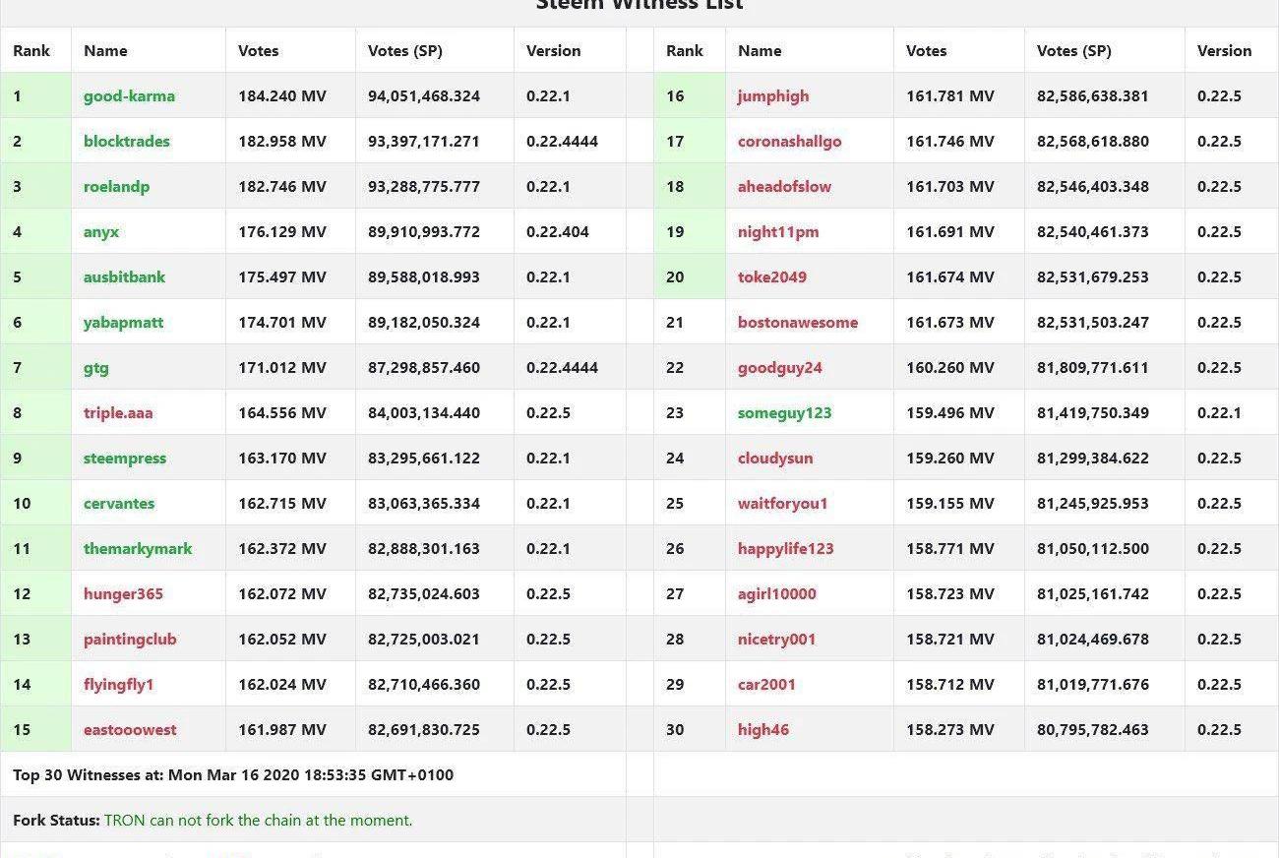Open aheadofslow witness link
1279x858 pixels.
tap(784, 187)
